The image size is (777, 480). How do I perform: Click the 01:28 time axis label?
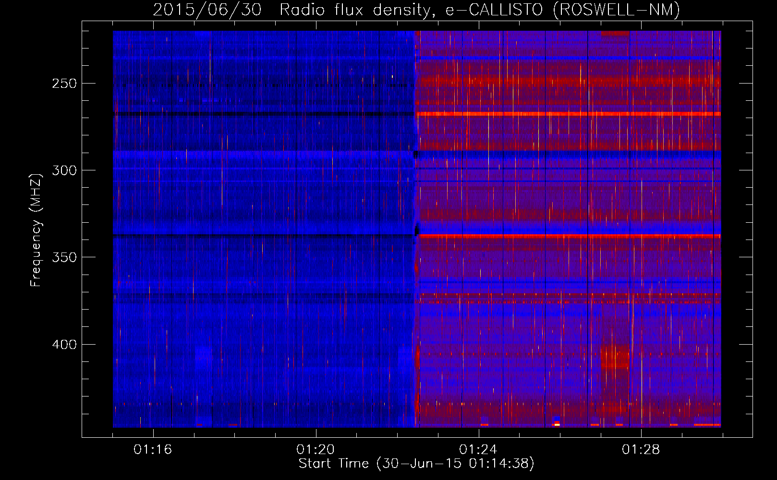tap(641, 450)
